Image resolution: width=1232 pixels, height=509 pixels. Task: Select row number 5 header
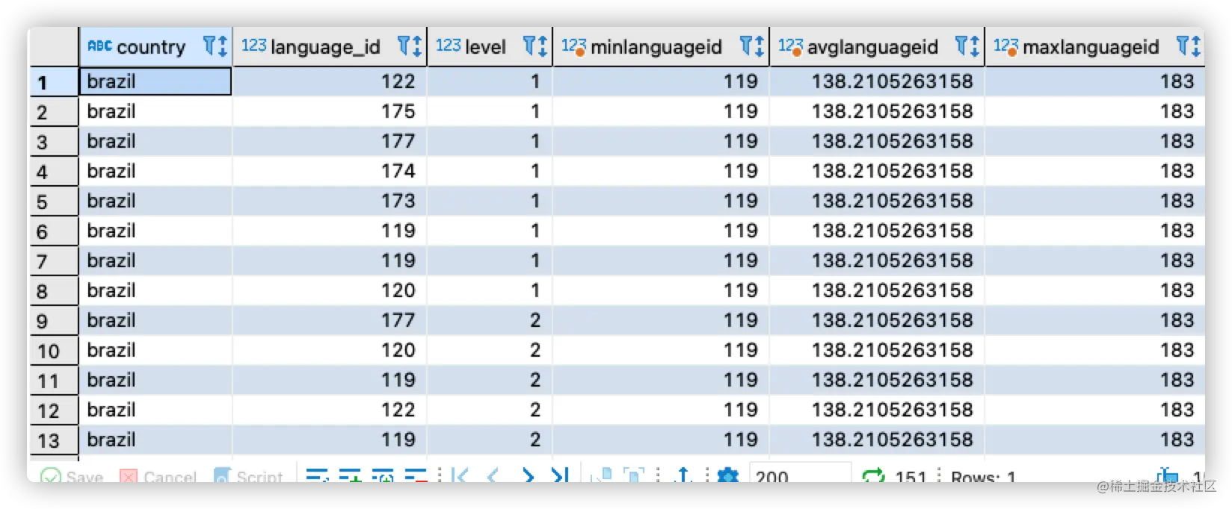click(x=54, y=201)
